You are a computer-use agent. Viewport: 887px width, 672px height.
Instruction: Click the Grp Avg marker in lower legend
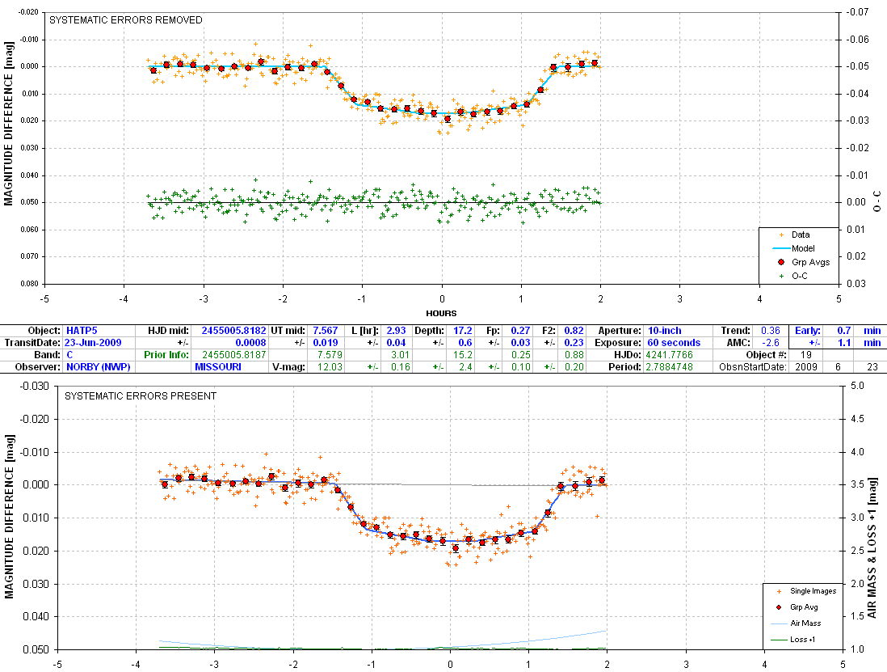tap(780, 607)
